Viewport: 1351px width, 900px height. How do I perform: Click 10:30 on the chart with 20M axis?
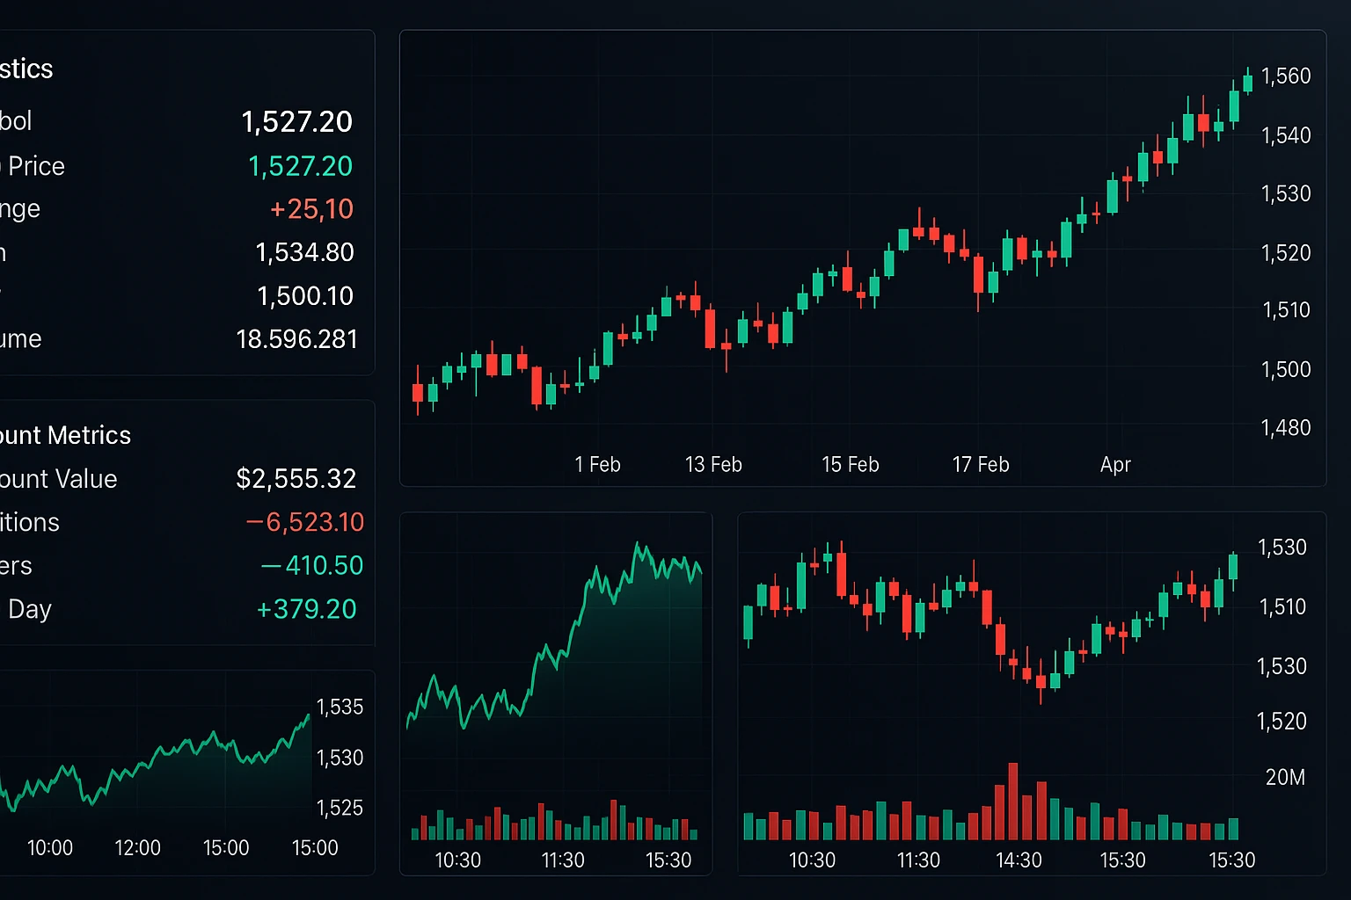812,860
